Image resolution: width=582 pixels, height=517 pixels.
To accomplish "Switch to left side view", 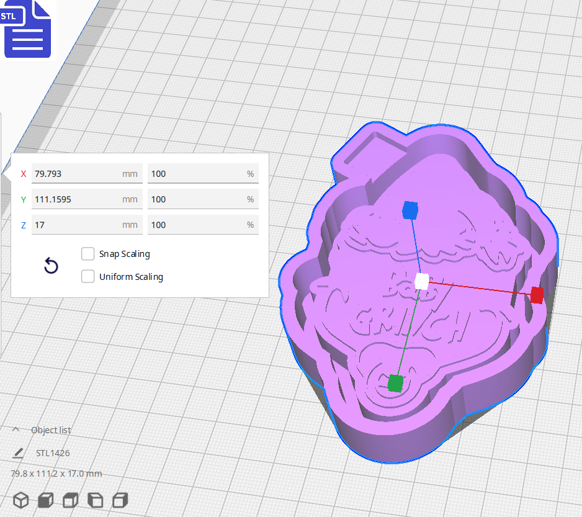I will click(x=95, y=500).
